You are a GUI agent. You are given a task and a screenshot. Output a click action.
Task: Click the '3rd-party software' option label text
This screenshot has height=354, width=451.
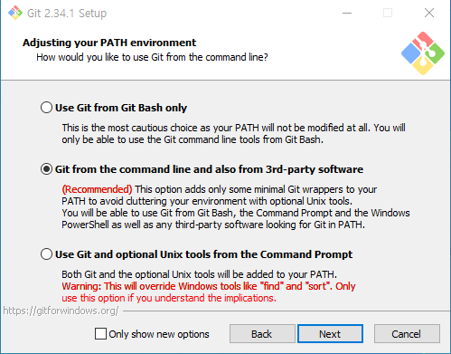(x=315, y=169)
